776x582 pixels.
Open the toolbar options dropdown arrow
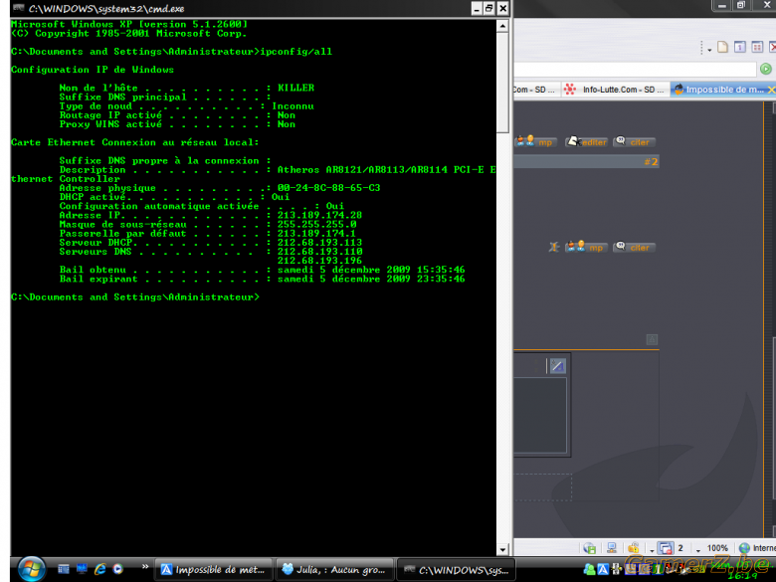tap(709, 50)
